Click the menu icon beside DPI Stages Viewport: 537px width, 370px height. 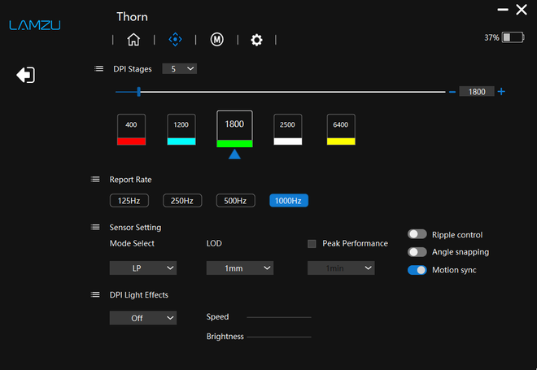tap(99, 69)
